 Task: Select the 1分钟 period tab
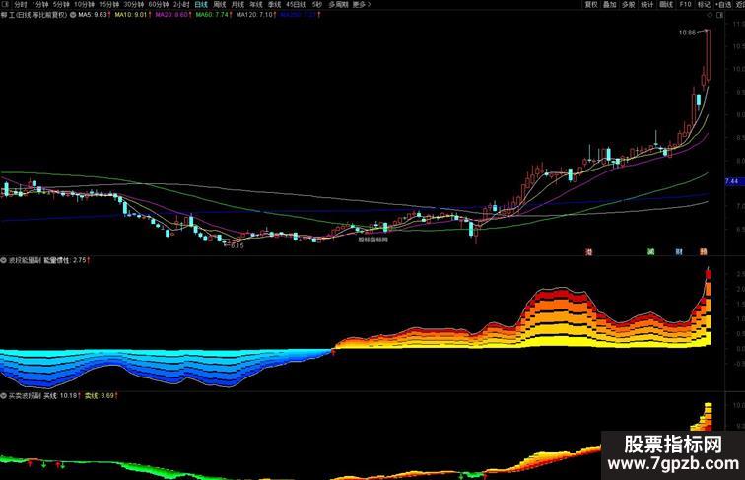39,4
